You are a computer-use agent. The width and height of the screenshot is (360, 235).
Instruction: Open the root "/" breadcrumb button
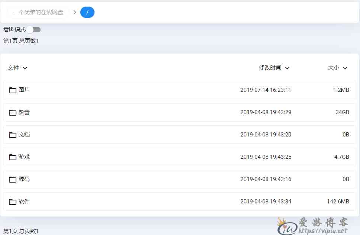(x=87, y=12)
